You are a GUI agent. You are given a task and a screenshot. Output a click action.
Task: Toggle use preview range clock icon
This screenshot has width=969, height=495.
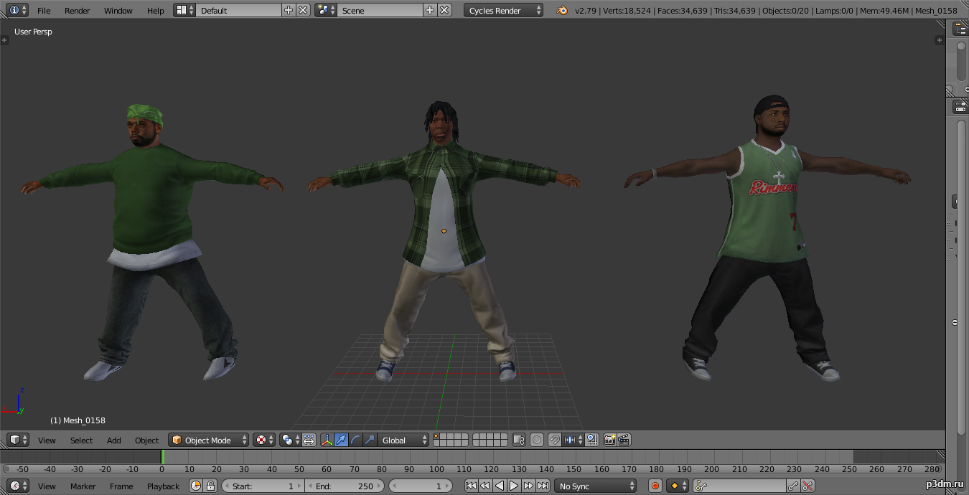(197, 486)
